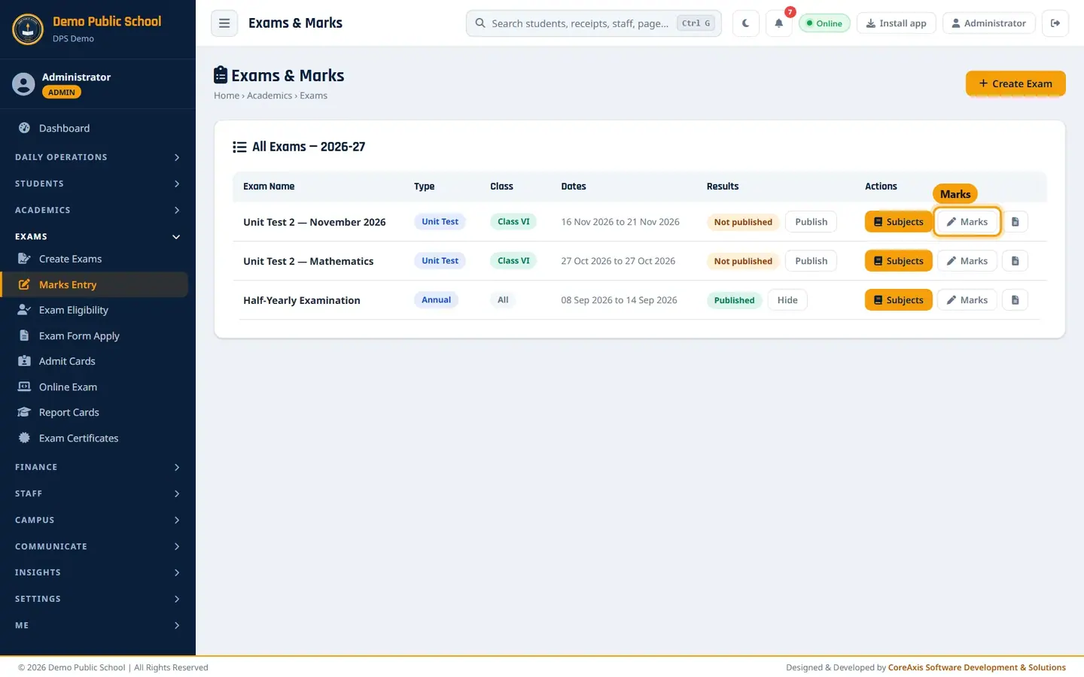Viewport: 1084px width, 677px height.
Task: Publish results for Unit Test 2 Mathematics
Action: pyautogui.click(x=811, y=261)
